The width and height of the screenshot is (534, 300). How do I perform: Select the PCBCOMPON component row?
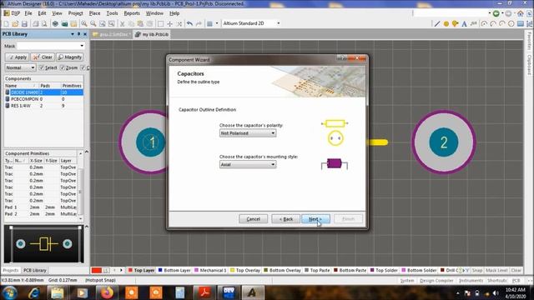(x=43, y=99)
